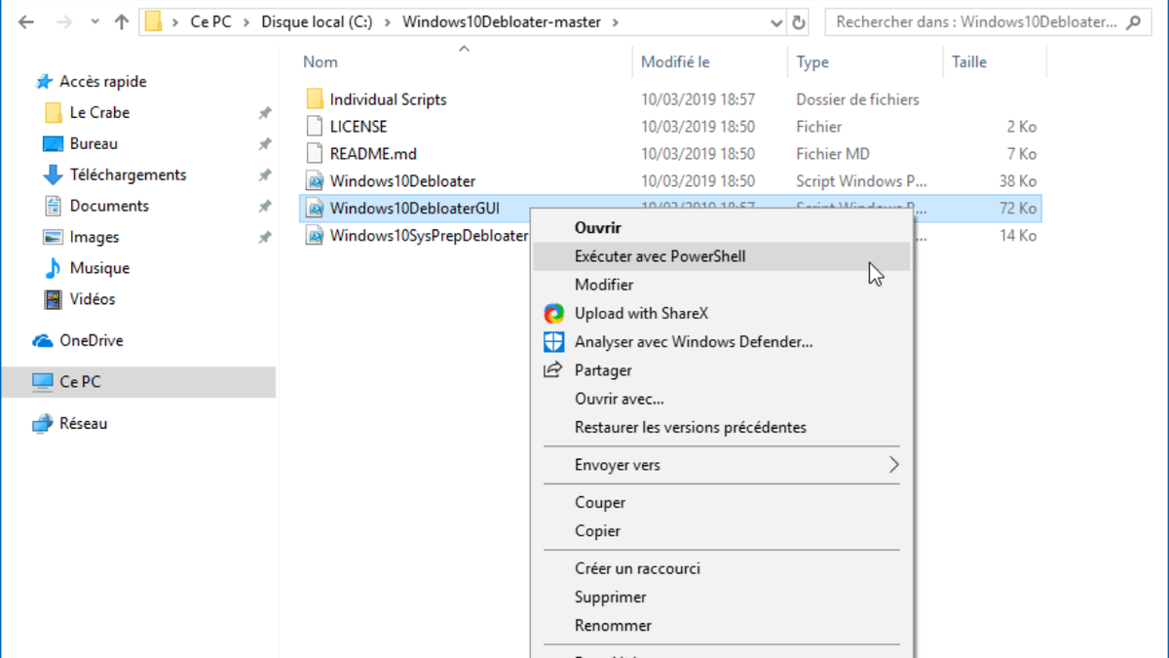Viewport: 1169px width, 658px height.
Task: Choose Restaurer les versions précédentes
Action: (722, 427)
